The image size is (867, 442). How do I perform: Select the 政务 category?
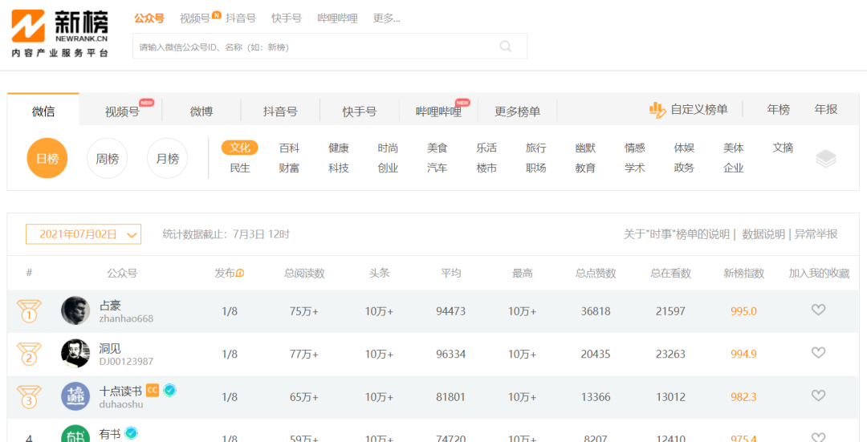(x=684, y=168)
